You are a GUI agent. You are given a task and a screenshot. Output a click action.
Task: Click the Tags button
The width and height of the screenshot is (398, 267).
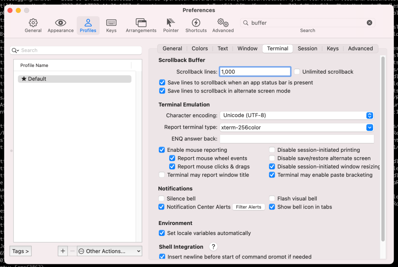click(x=21, y=251)
